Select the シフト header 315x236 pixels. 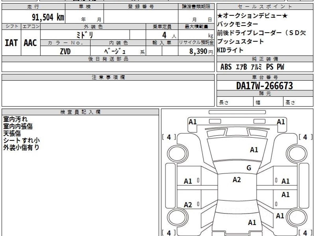tap(12, 26)
